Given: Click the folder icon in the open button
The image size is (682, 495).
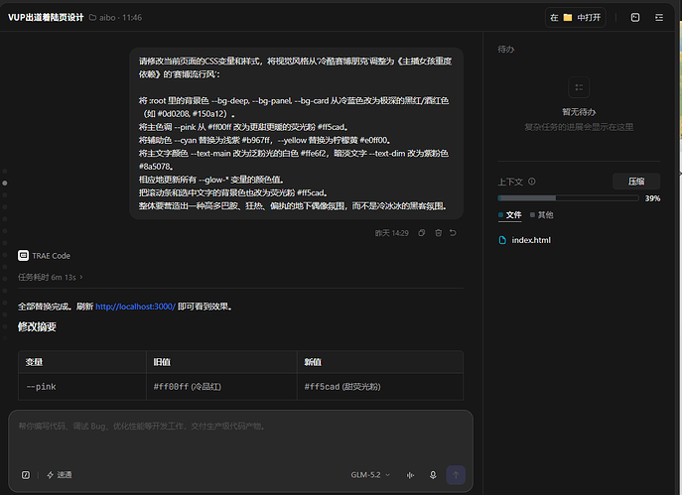Looking at the screenshot, I should 568,18.
